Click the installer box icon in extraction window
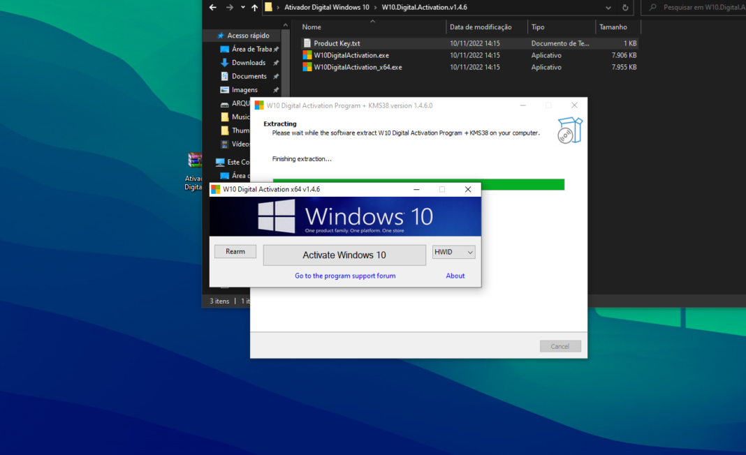746x455 pixels. (570, 130)
